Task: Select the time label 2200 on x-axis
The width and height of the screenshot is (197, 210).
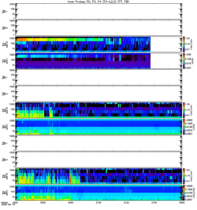Action: click(182, 202)
